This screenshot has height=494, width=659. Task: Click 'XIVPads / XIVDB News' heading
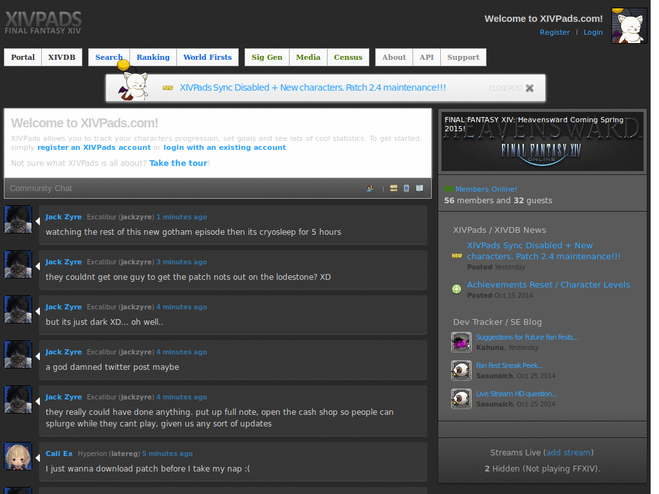tap(499, 230)
